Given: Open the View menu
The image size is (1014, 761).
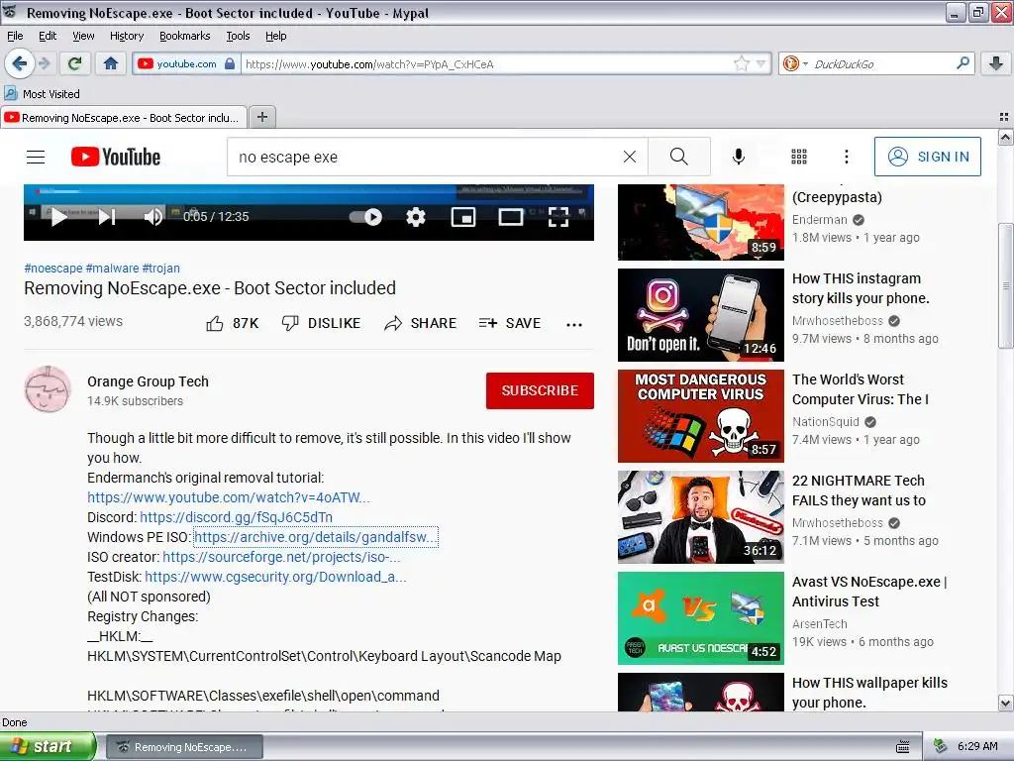Looking at the screenshot, I should [x=83, y=36].
